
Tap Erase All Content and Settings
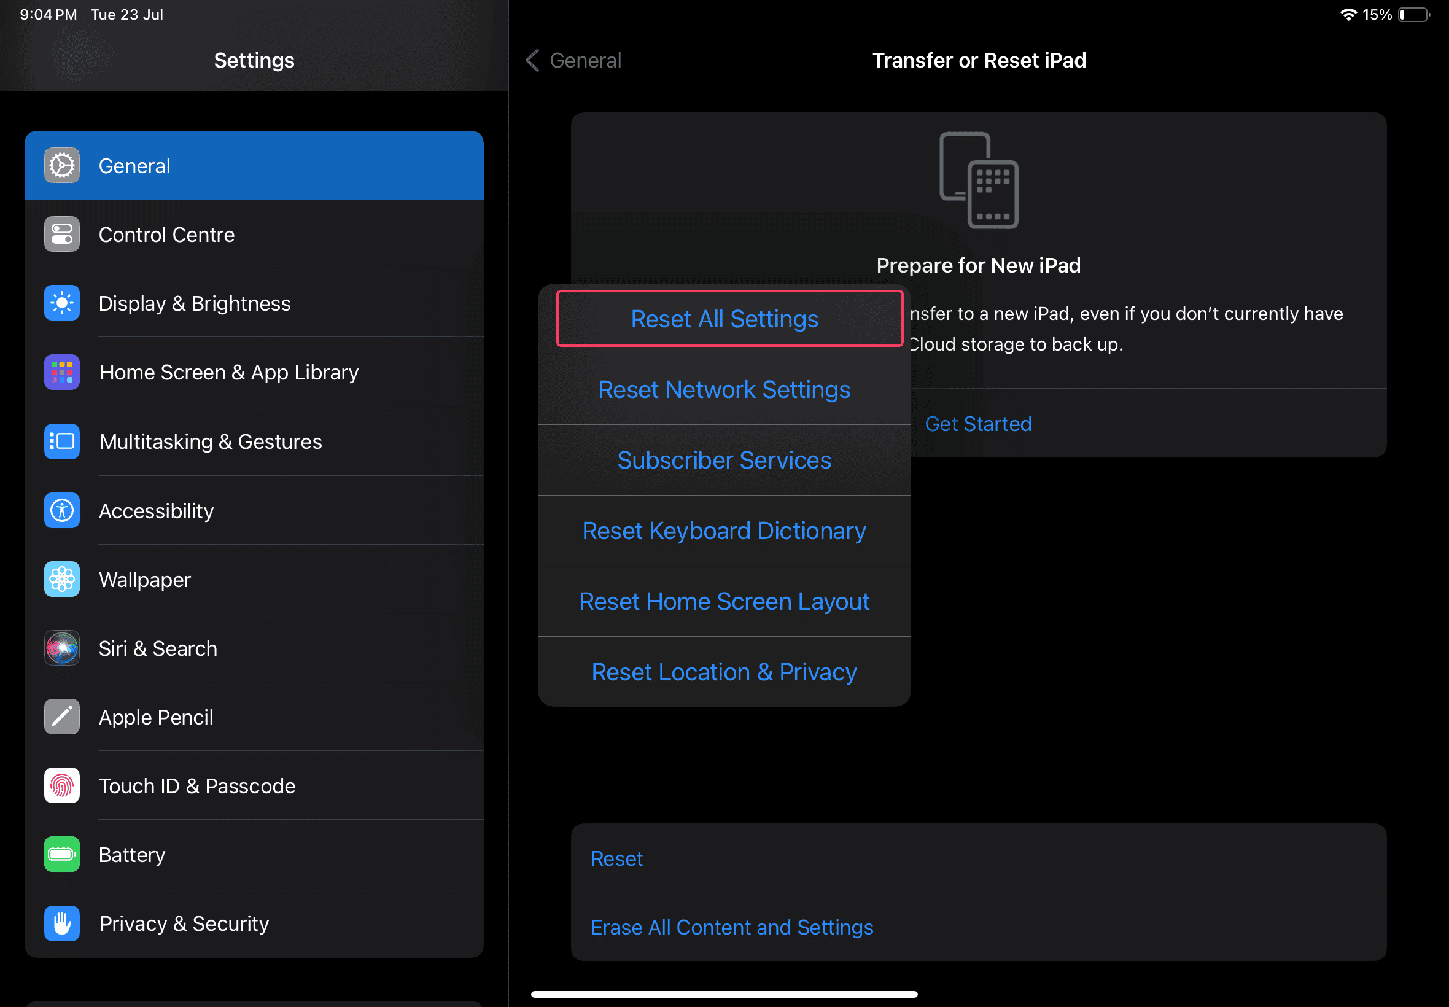point(732,928)
